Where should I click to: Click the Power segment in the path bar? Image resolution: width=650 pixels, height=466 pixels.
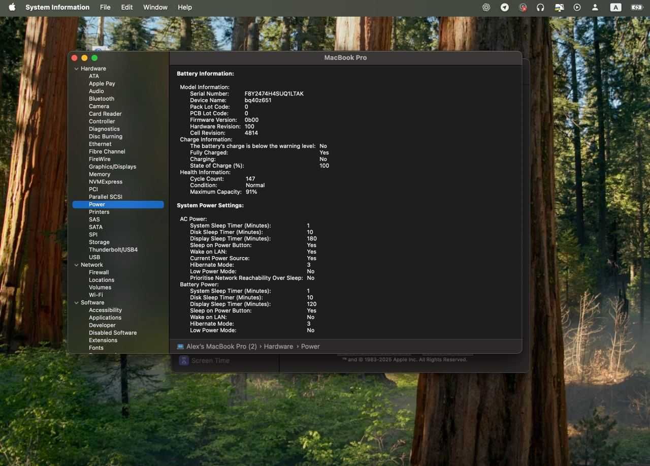click(310, 347)
